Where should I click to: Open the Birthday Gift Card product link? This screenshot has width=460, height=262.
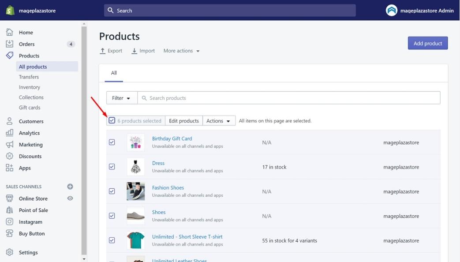coord(172,138)
